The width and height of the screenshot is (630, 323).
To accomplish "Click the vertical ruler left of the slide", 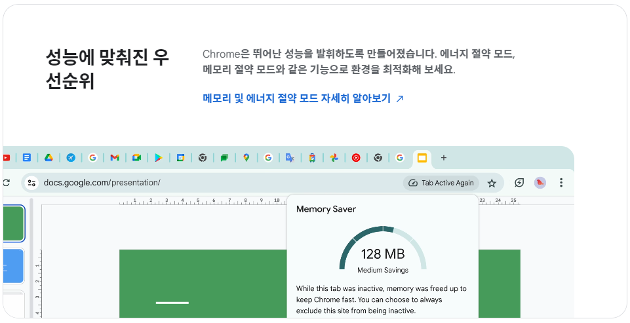I will pos(38,283).
